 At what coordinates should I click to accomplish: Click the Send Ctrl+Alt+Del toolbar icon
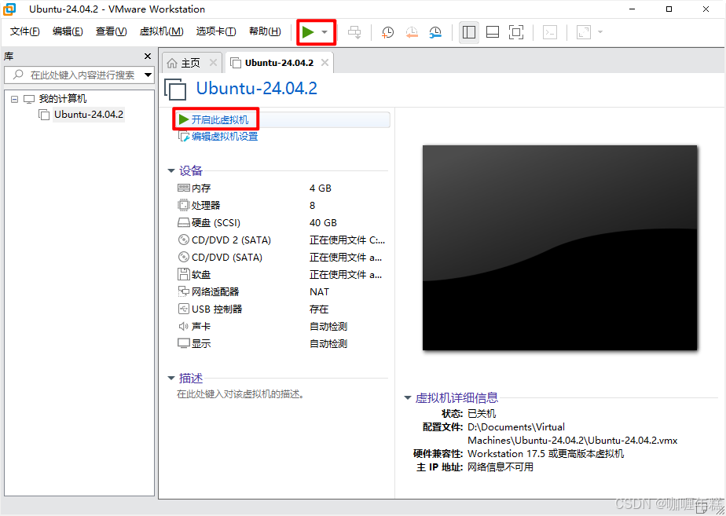tap(354, 32)
